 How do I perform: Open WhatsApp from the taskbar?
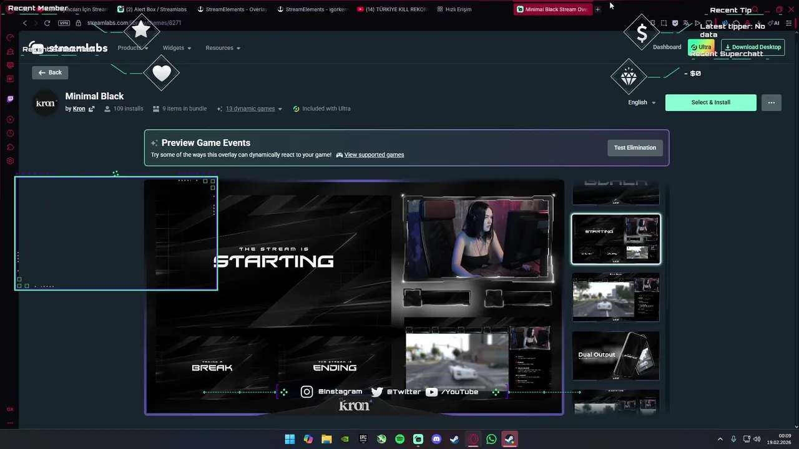tap(491, 439)
